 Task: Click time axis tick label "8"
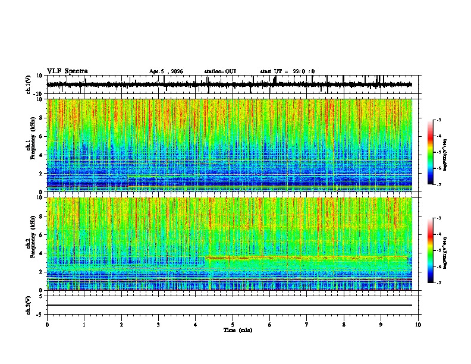(x=344, y=324)
